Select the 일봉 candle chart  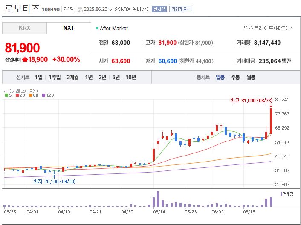[220, 77]
